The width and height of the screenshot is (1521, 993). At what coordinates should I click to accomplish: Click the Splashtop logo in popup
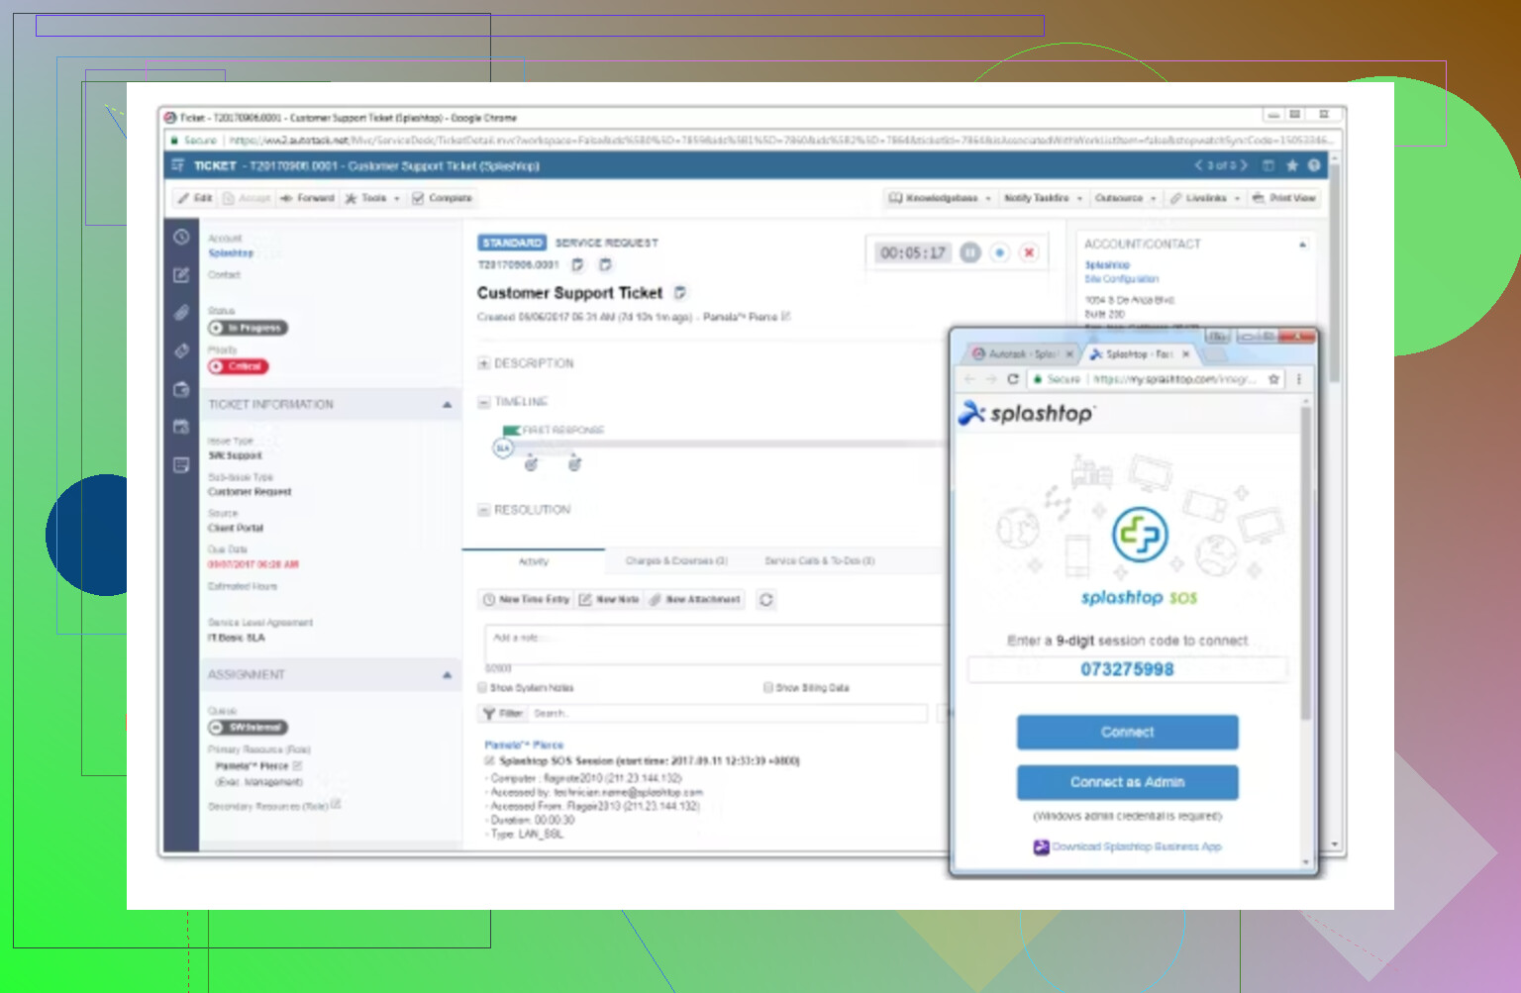(1026, 413)
